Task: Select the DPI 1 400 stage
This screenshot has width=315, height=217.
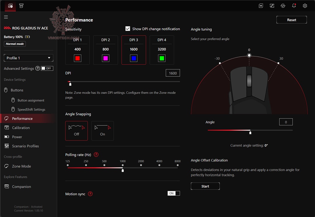Action: click(78, 50)
